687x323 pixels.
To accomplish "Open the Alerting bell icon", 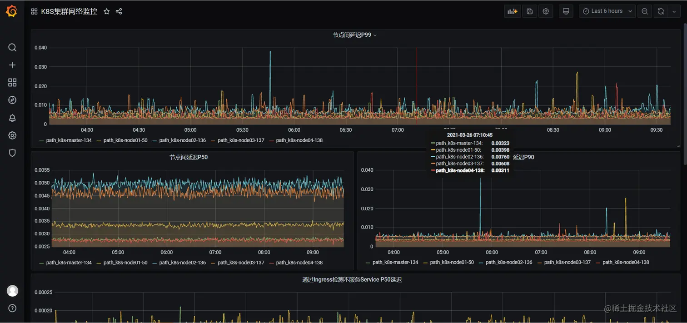I will [12, 118].
